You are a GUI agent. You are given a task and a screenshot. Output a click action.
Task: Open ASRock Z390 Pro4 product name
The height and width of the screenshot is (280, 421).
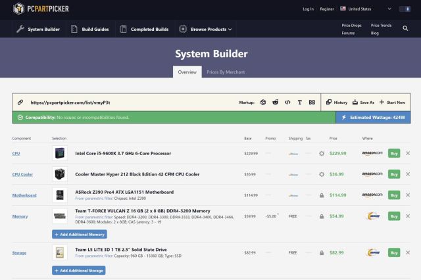[124, 192]
